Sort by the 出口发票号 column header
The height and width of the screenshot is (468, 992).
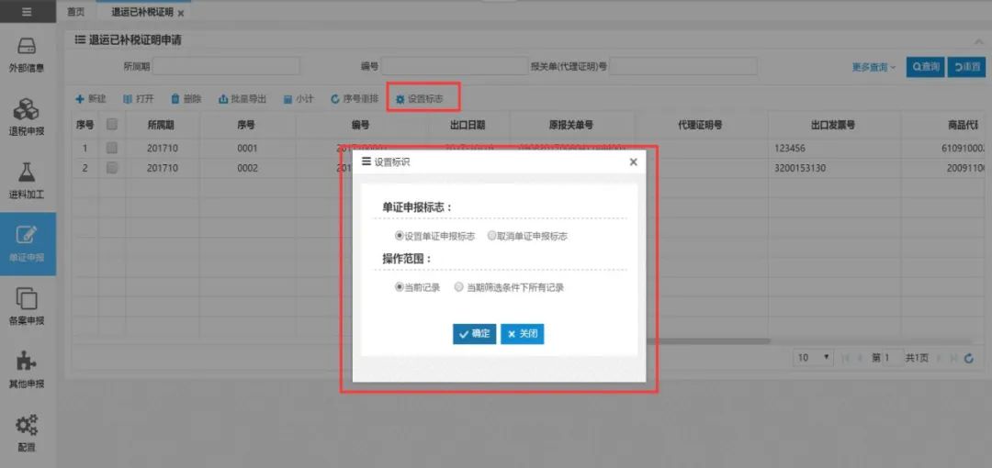pyautogui.click(x=832, y=125)
